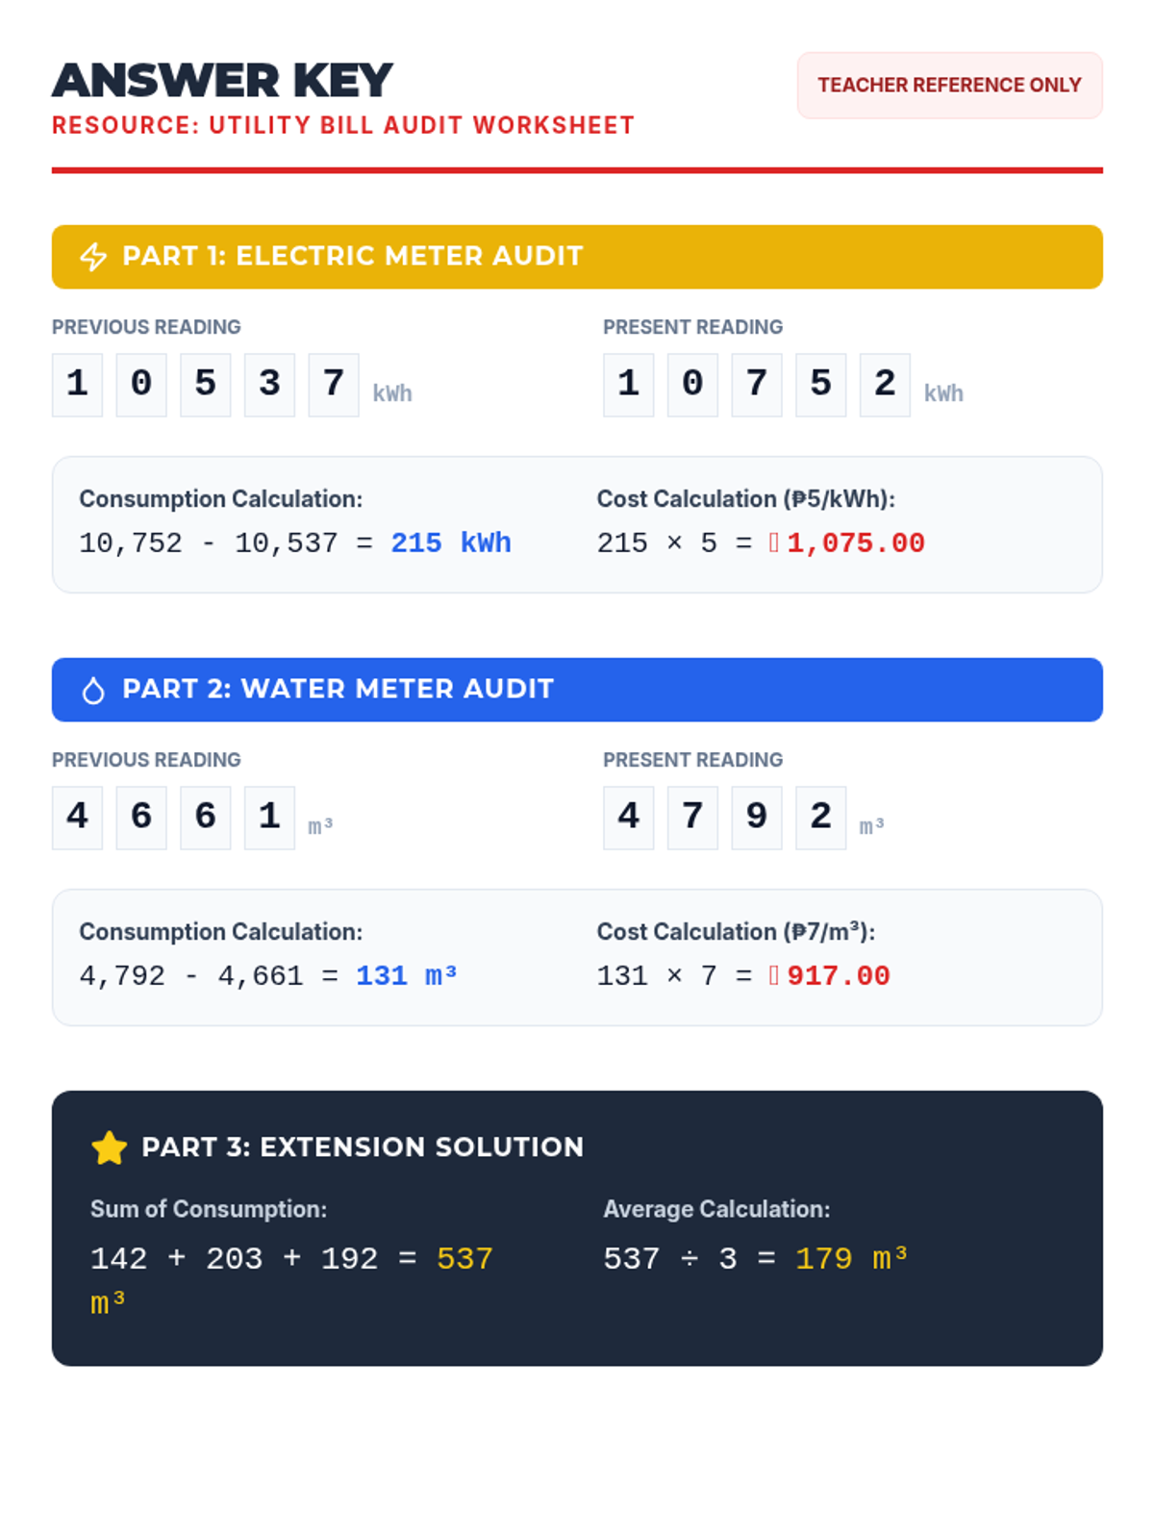The width and height of the screenshot is (1154, 1539).
Task: Select the Resource: Utility Bill Audit Worksheet subtitle
Action: click(x=343, y=126)
